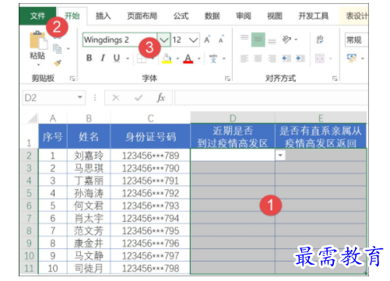Expand paste options arrow below 粘贴
This screenshot has height=281, width=390.
coord(38,65)
